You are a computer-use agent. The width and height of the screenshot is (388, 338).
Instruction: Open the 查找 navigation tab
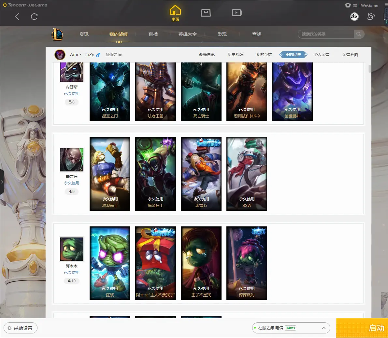[x=257, y=34]
